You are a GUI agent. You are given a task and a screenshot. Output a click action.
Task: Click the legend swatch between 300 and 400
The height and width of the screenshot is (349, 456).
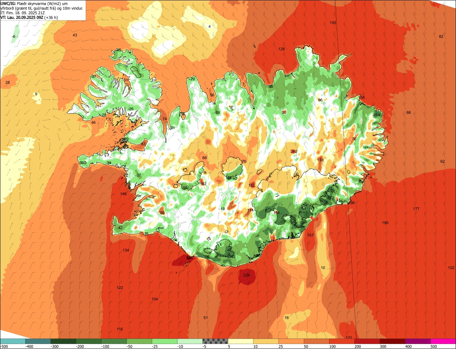pos(392,341)
